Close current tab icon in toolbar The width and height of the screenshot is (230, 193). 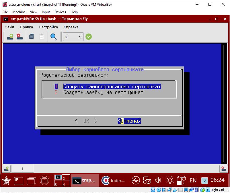pyautogui.click(x=20, y=37)
